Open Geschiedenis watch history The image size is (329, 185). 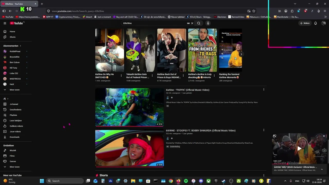[16, 110]
